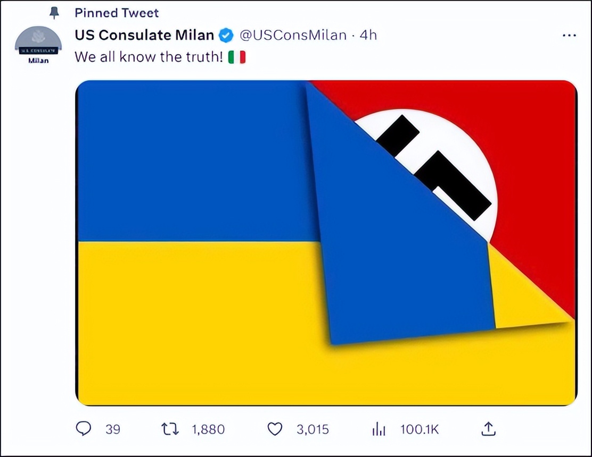
Task: Open the US Consulate Milan profile avatar
Action: click(x=38, y=43)
